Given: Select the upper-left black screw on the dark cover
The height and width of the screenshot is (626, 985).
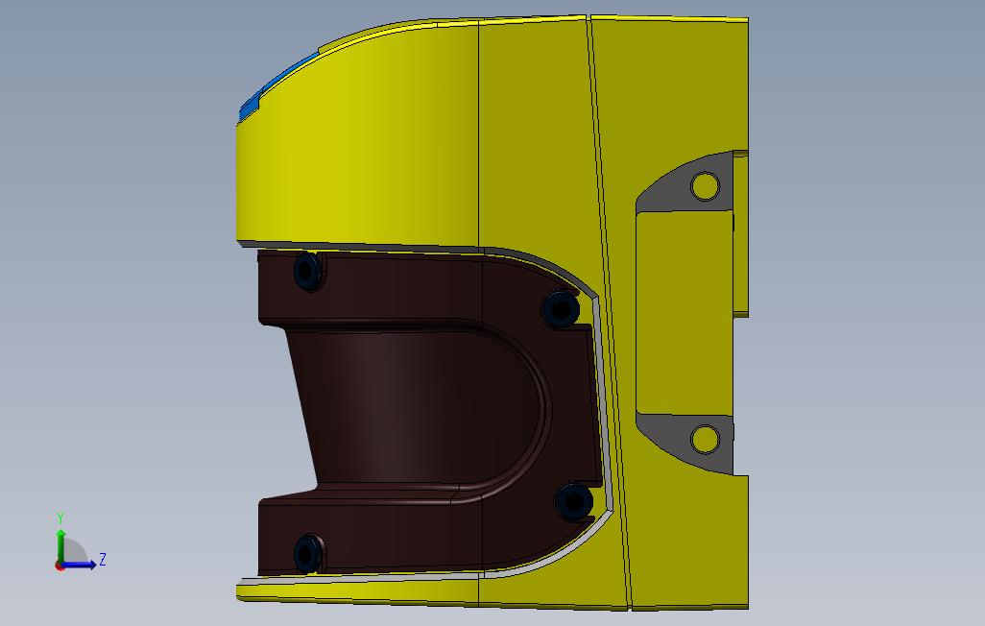Looking at the screenshot, I should [x=308, y=272].
